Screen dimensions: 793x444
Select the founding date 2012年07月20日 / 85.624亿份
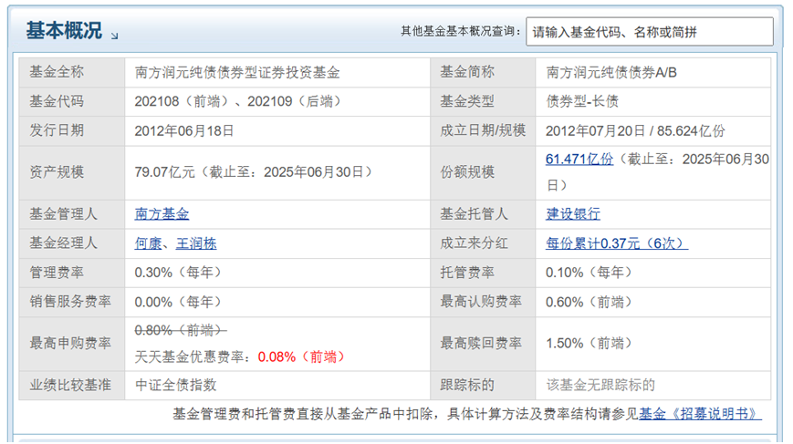tap(635, 130)
